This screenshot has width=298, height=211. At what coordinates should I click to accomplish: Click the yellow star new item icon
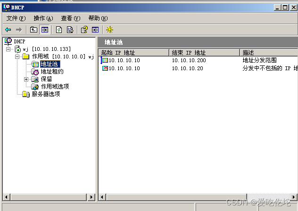pos(110,30)
